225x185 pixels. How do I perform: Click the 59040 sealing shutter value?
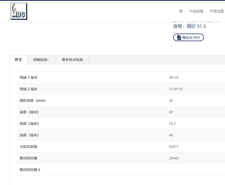pyautogui.click(x=174, y=158)
